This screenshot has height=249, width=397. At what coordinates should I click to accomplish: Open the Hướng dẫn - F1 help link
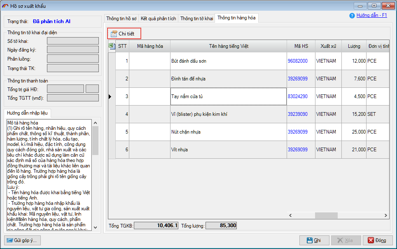(x=371, y=15)
